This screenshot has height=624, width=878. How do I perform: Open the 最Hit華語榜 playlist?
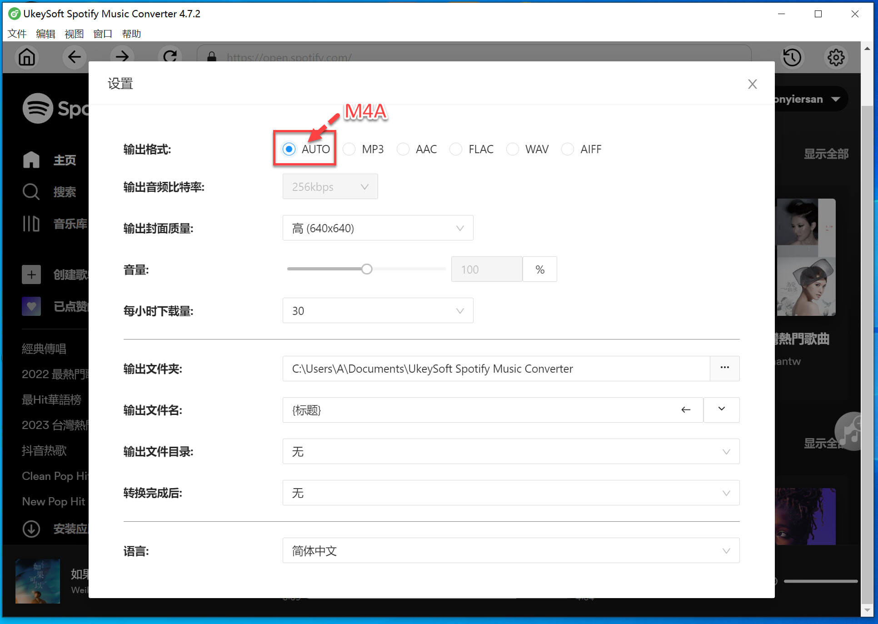51,399
